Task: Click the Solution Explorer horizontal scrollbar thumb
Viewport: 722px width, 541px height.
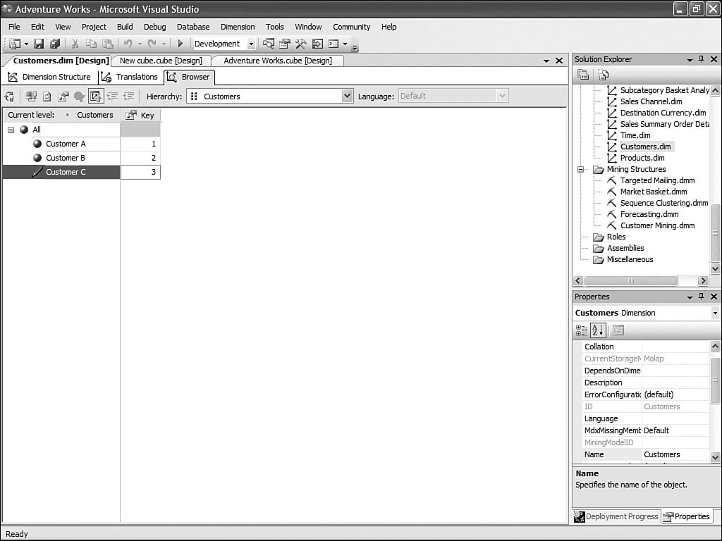Action: click(631, 280)
